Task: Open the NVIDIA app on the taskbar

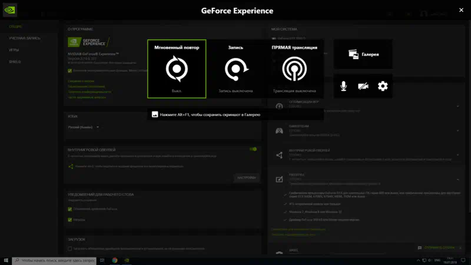Action: [127, 260]
